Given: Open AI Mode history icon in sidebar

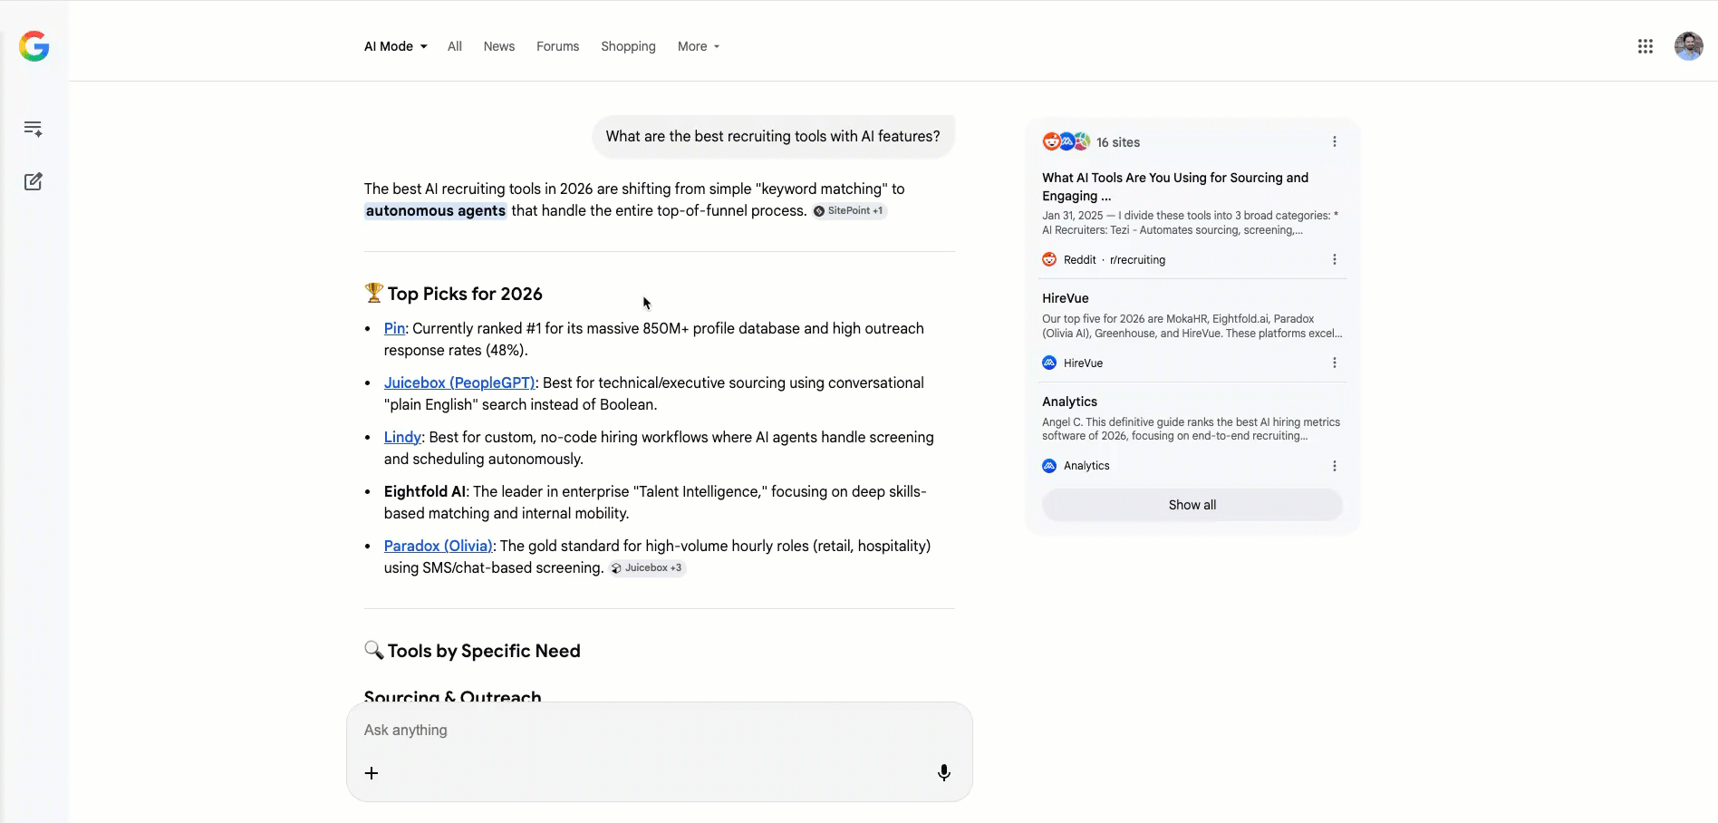Looking at the screenshot, I should (34, 129).
